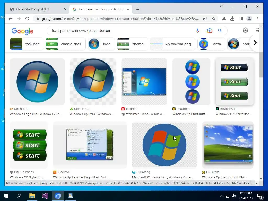Screen dimensions: 268x201
Task: Open 'xp start menu icon - window...' link
Action: click(143, 114)
